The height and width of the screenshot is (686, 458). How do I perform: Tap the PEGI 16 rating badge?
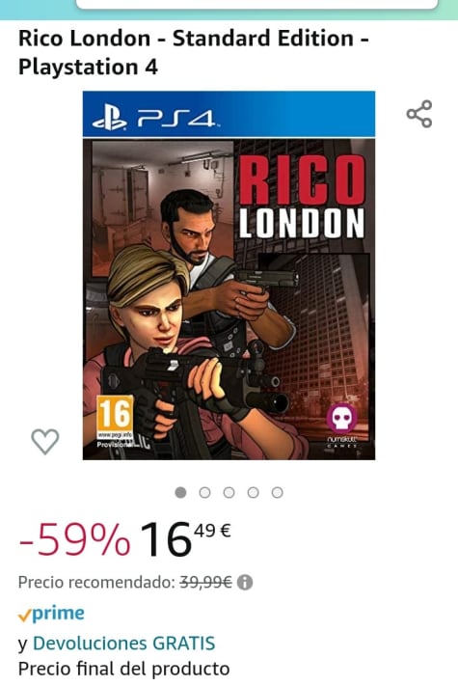(115, 417)
